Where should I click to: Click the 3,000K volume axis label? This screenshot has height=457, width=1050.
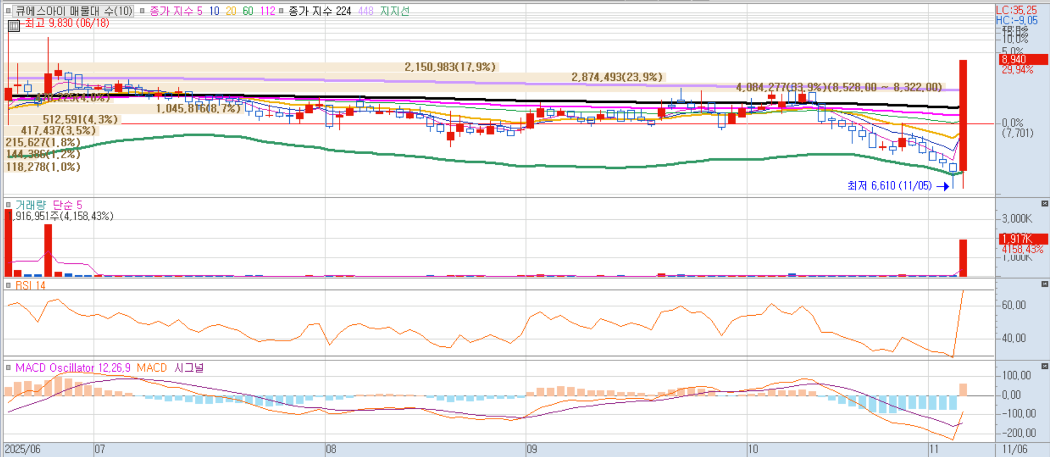click(1017, 219)
